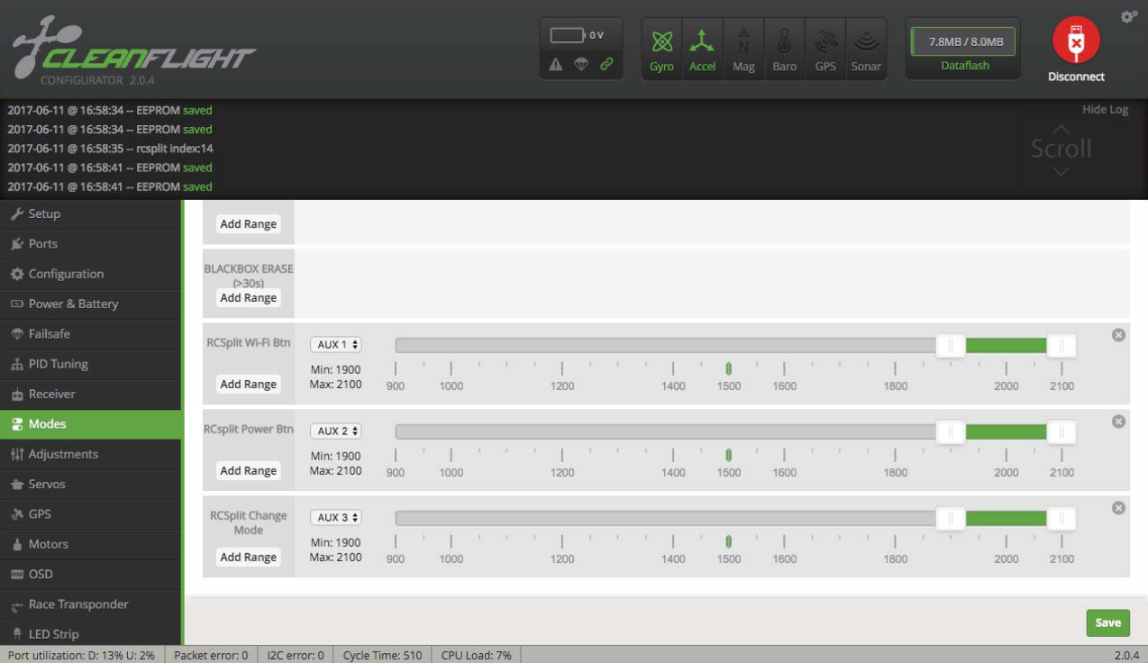Remove the RCsplit Power Btn range
Image resolution: width=1148 pixels, height=663 pixels.
[1118, 422]
